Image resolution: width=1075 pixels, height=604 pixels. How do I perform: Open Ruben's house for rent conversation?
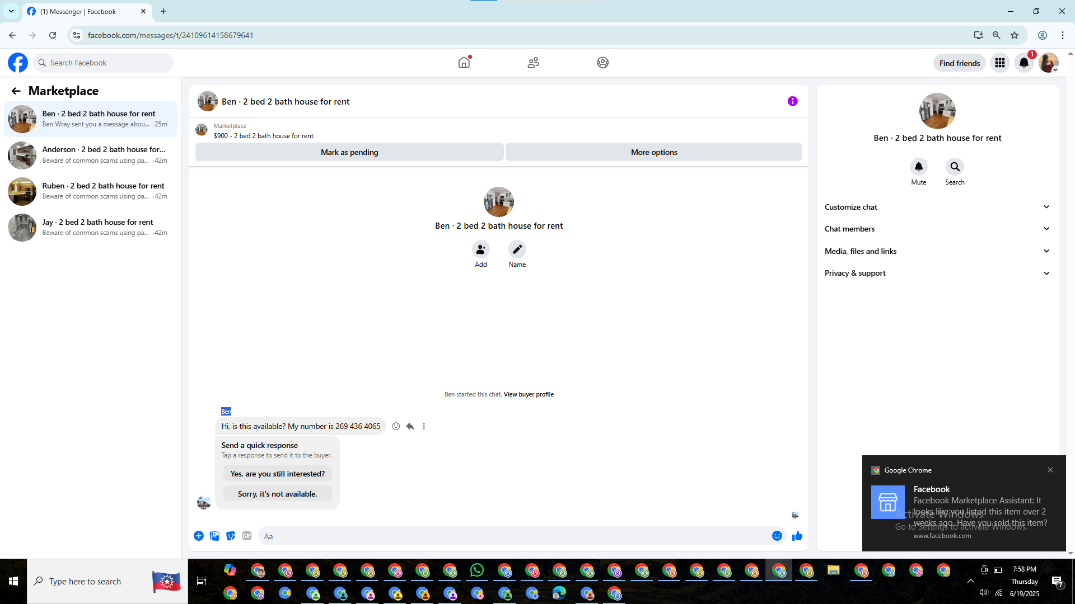91,191
